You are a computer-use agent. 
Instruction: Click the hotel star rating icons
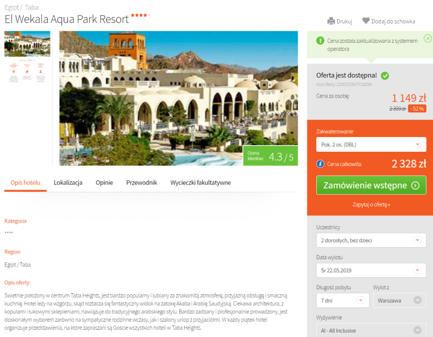click(x=141, y=15)
